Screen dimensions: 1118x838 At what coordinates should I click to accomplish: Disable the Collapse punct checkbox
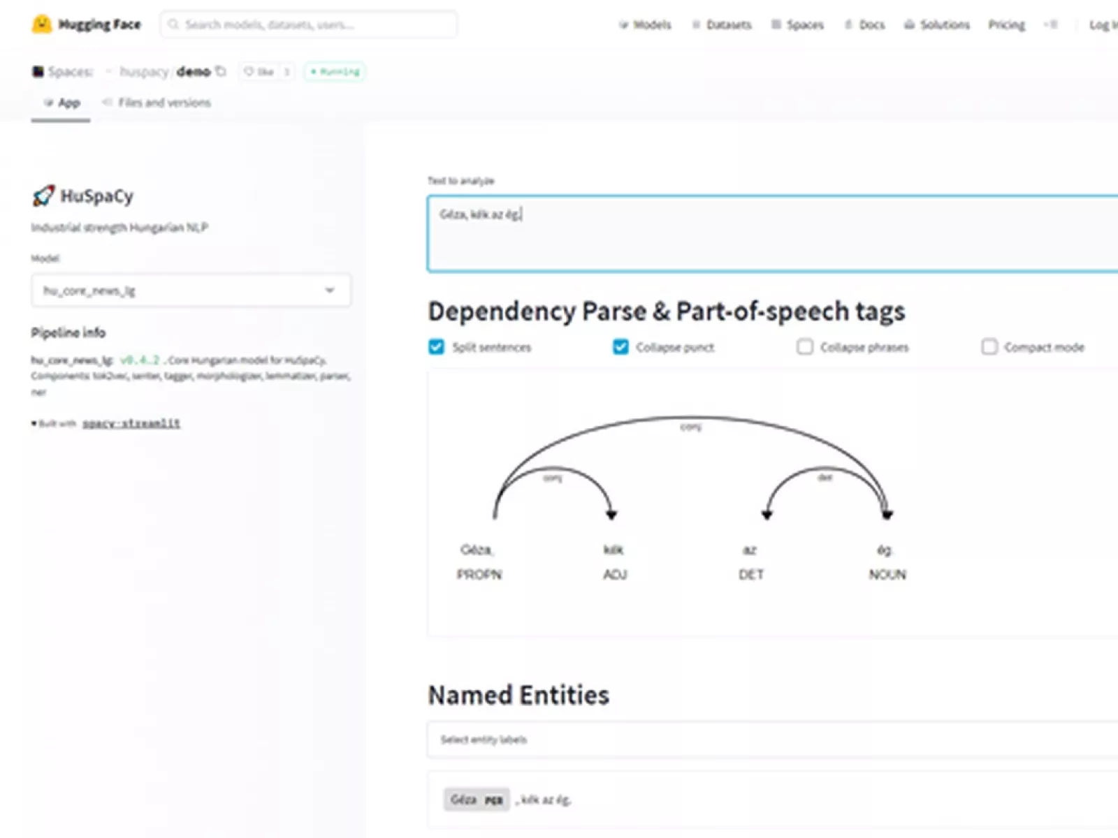click(x=620, y=347)
